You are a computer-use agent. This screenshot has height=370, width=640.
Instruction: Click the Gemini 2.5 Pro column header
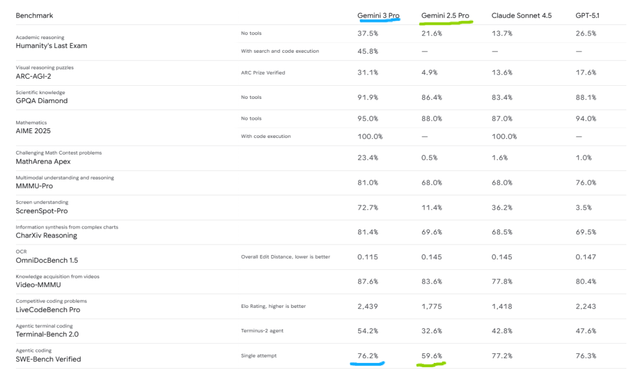(444, 15)
